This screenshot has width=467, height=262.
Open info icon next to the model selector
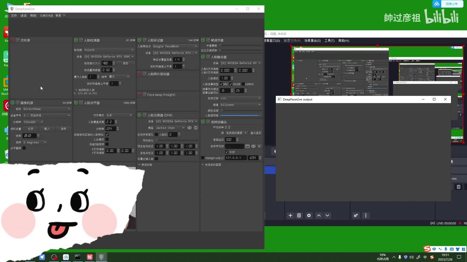pyautogui.click(x=196, y=128)
